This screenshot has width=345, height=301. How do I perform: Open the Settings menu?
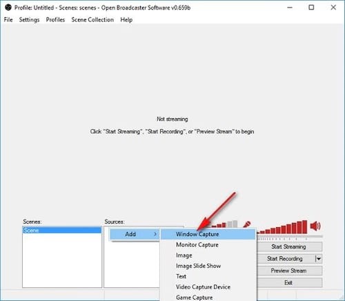pos(29,20)
